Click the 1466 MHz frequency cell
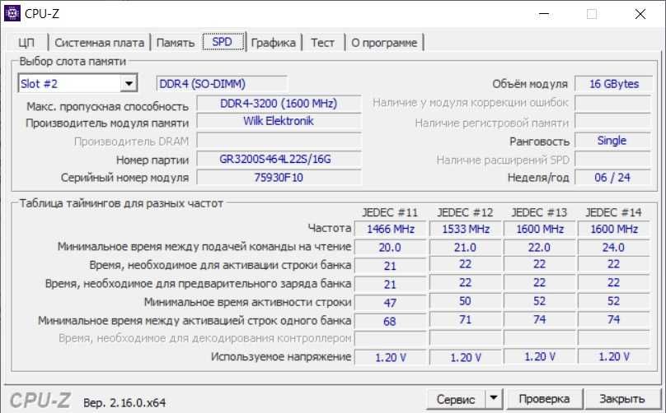The height and width of the screenshot is (413, 666). tap(391, 229)
